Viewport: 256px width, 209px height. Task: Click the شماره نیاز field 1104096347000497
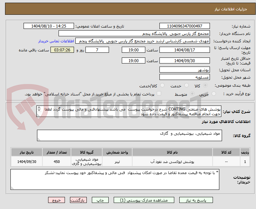184,26
